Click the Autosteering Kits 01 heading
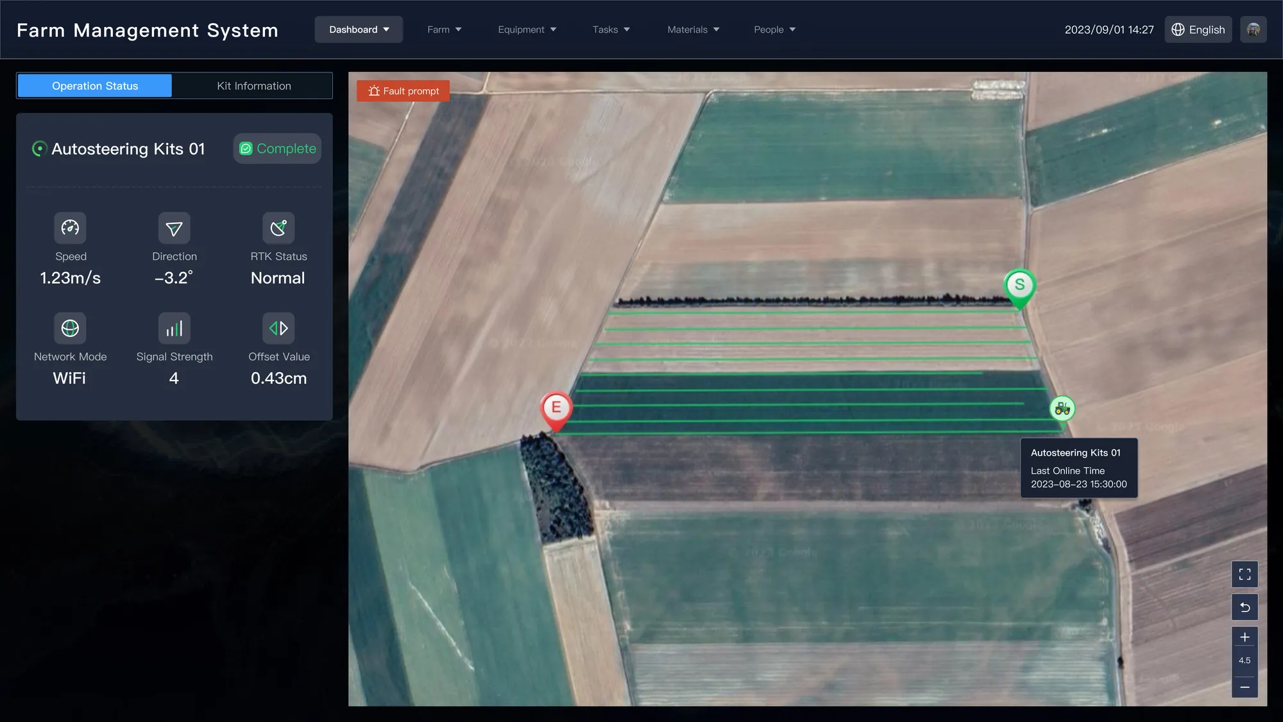The height and width of the screenshot is (722, 1283). pos(128,149)
